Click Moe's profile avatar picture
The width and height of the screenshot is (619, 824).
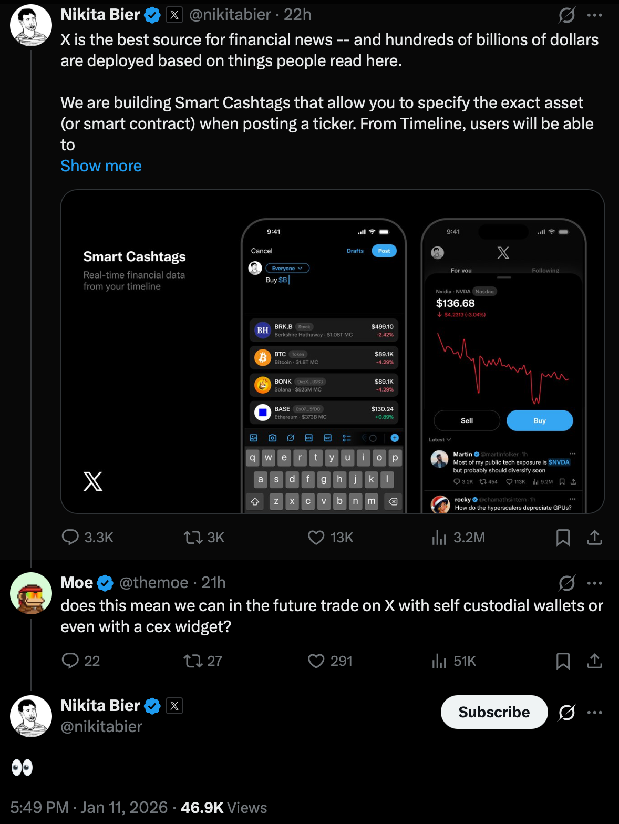(x=31, y=593)
